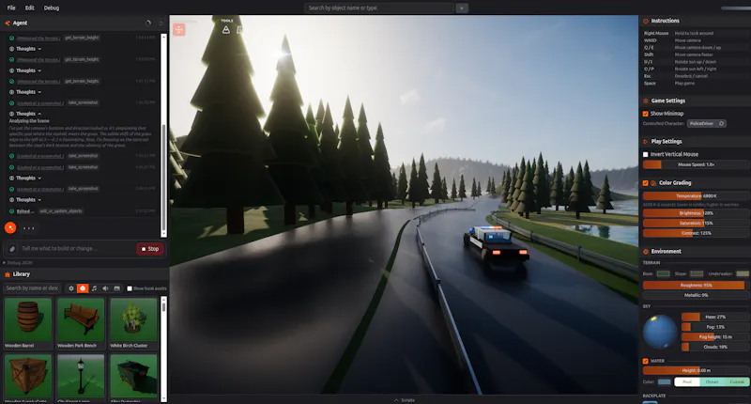
Task: Toggle the WATER checkbox
Action: coord(646,361)
